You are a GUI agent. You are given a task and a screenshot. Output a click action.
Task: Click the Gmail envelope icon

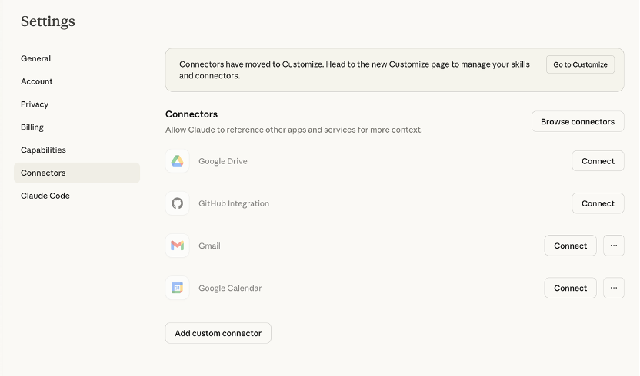pos(177,246)
